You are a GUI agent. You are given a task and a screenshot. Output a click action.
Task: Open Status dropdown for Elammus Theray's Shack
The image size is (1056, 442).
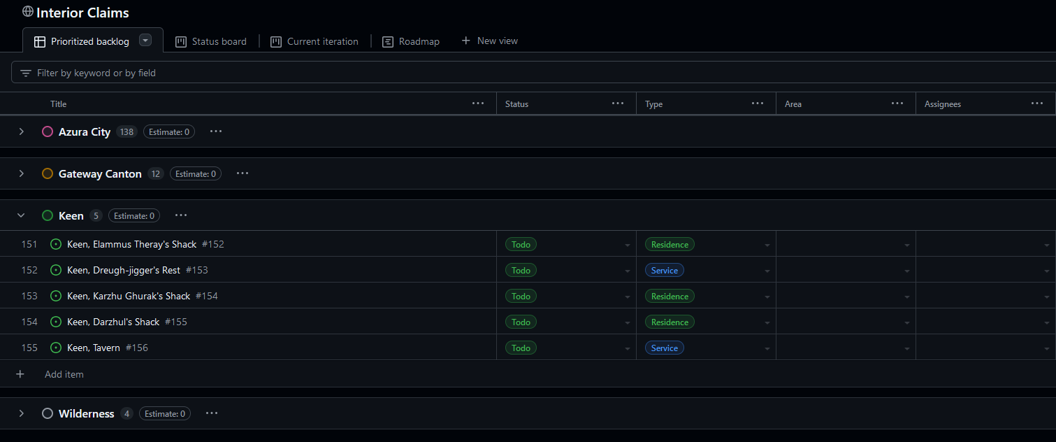coord(628,245)
